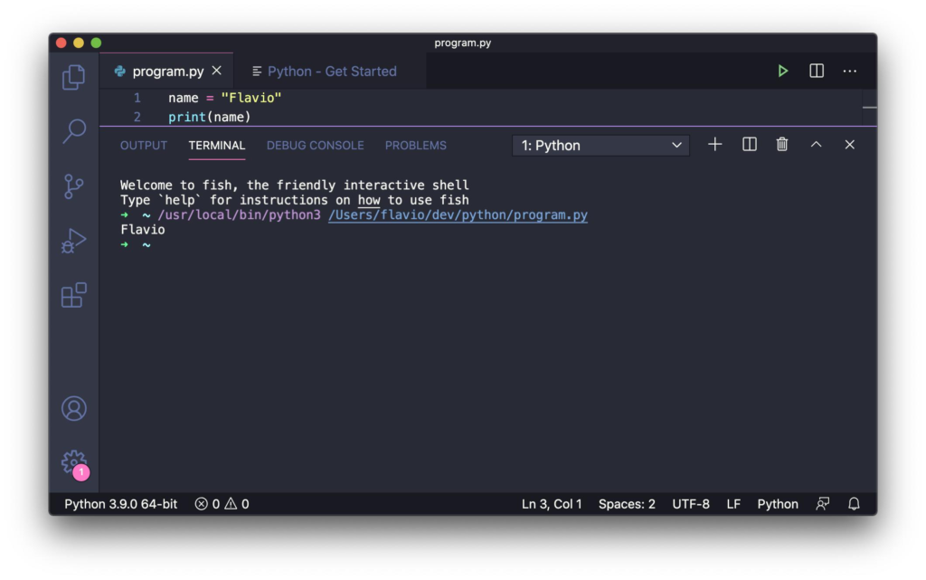
Task: Open editor More Actions ellipsis menu
Action: click(x=849, y=71)
